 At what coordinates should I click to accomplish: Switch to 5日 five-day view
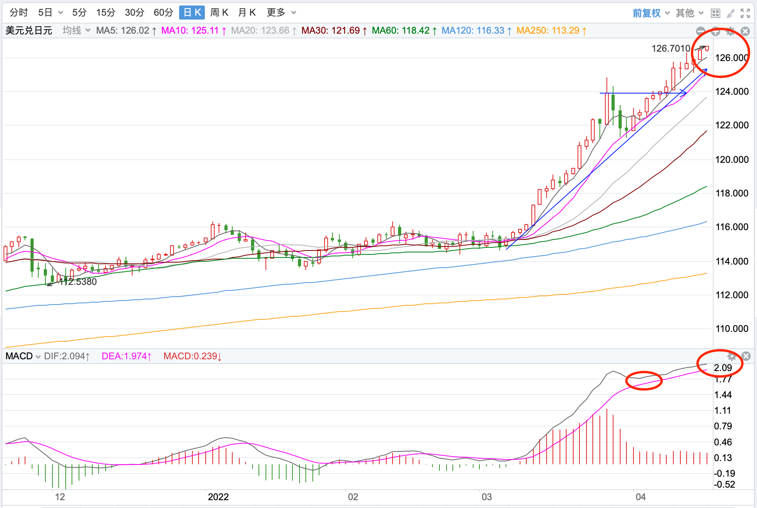45,13
